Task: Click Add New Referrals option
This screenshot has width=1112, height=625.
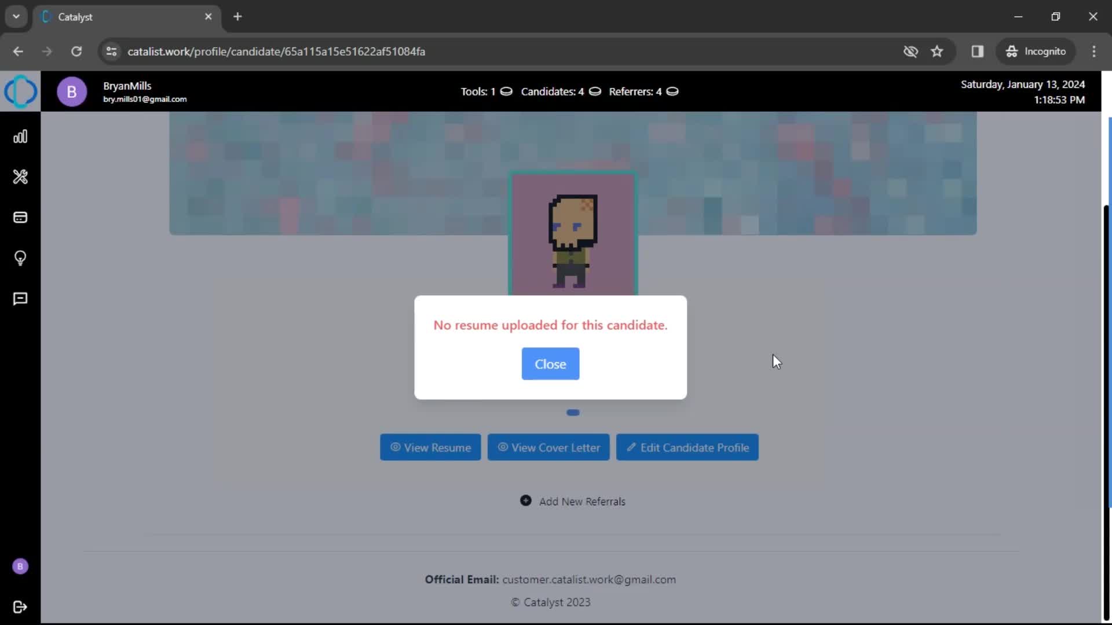Action: click(x=572, y=501)
